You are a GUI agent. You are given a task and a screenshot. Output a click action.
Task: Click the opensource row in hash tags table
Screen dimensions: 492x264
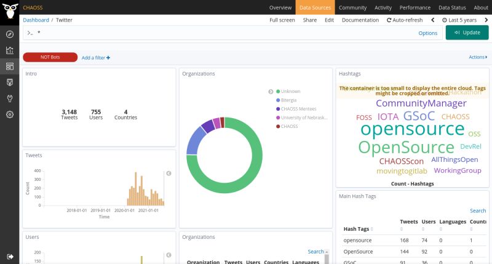(x=415, y=240)
